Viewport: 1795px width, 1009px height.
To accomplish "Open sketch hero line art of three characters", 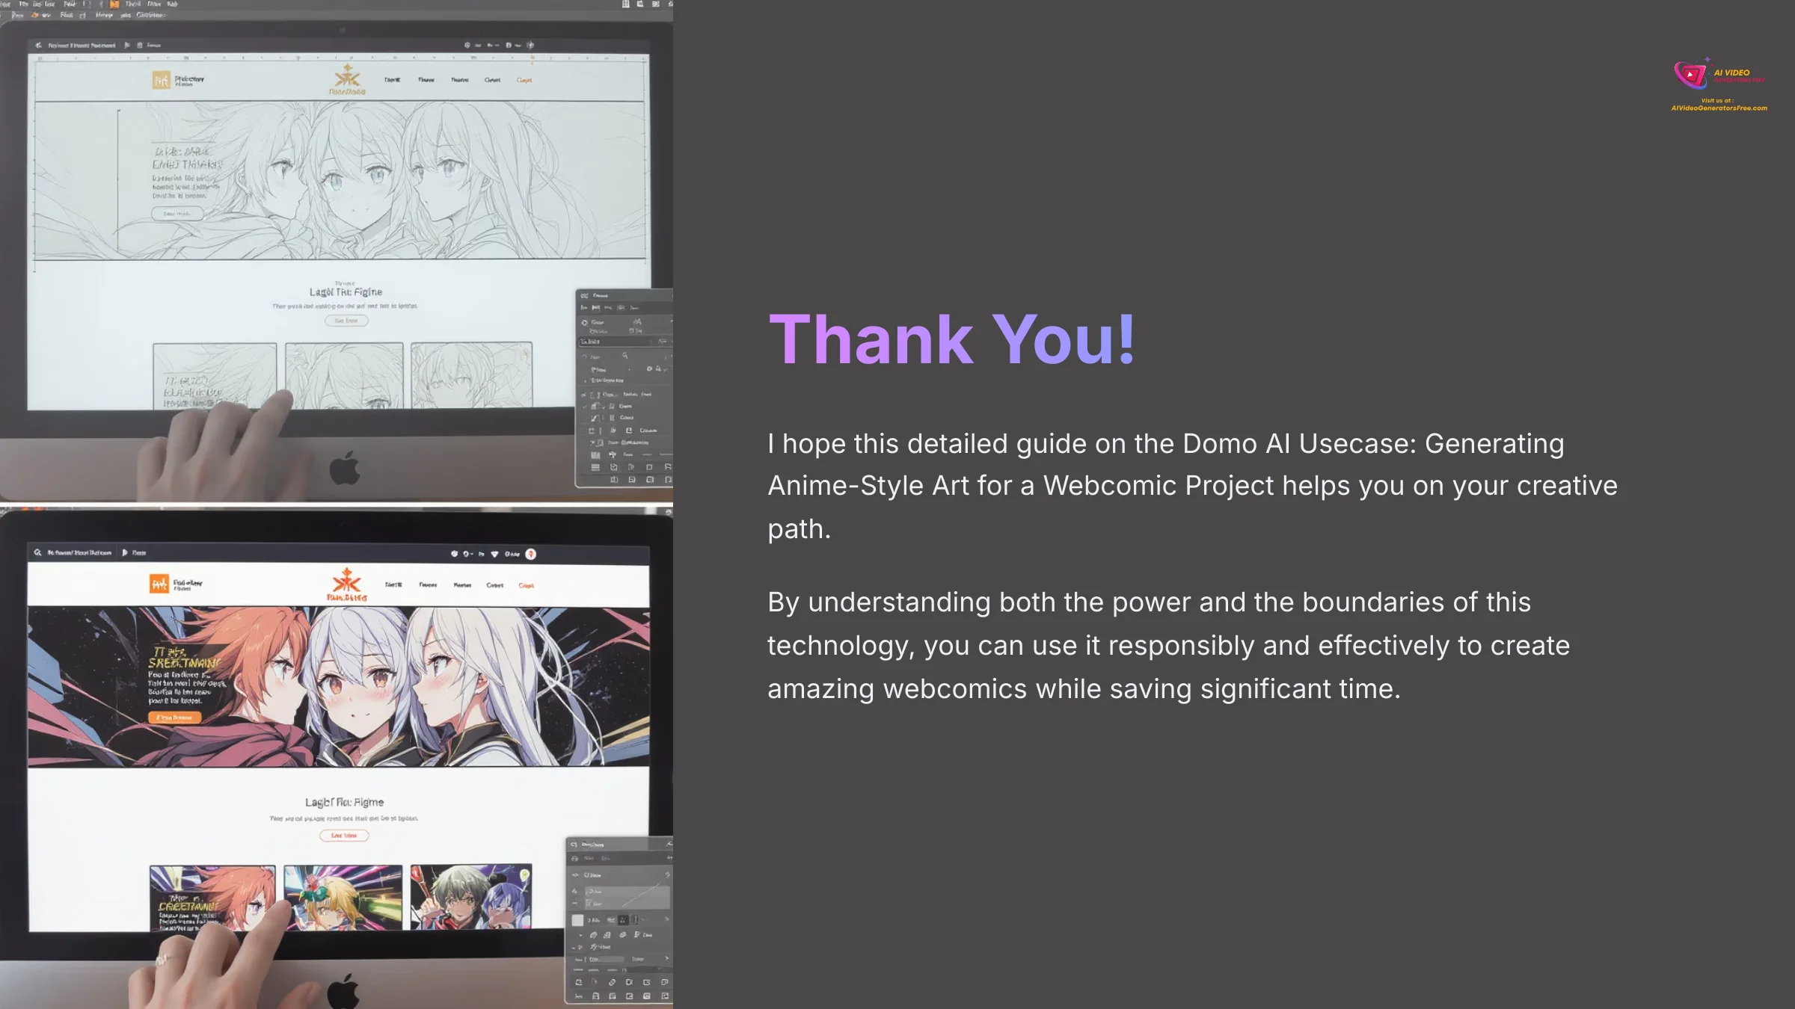I will pyautogui.click(x=339, y=180).
